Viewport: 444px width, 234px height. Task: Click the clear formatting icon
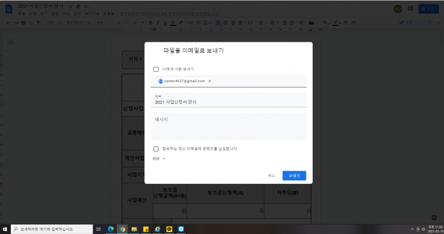[301, 23]
